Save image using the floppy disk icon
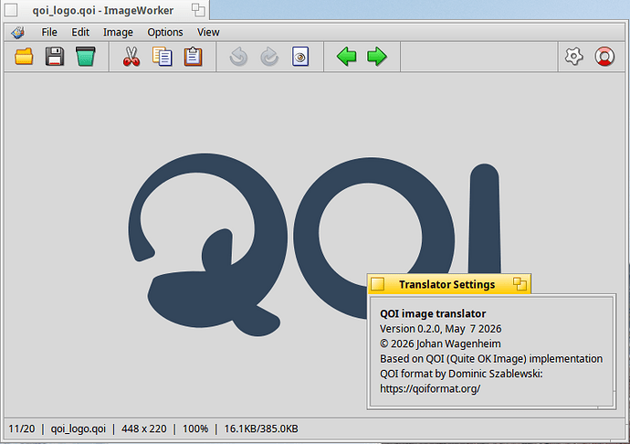Viewport: 630px width, 444px height. tap(55, 57)
